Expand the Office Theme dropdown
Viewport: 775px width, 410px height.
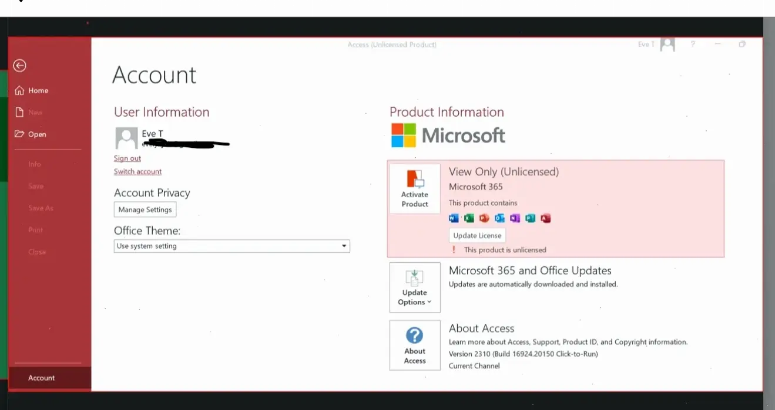232,246
